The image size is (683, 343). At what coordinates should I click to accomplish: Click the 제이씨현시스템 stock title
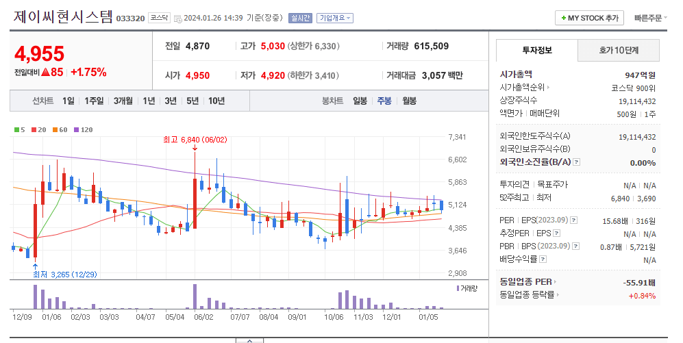coord(63,17)
